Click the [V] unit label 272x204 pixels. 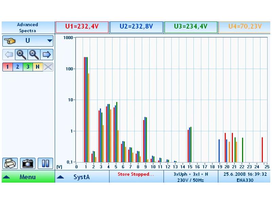tap(59, 167)
